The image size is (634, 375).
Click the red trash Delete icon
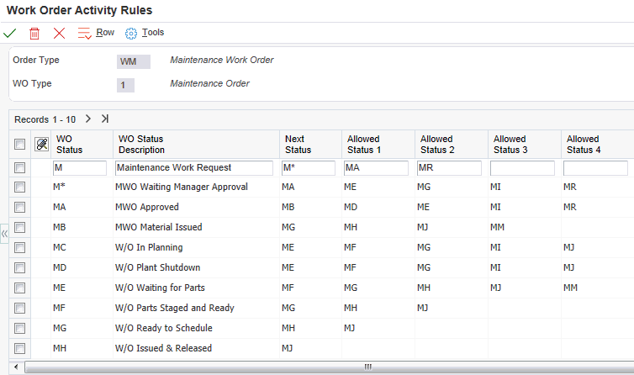tap(34, 33)
